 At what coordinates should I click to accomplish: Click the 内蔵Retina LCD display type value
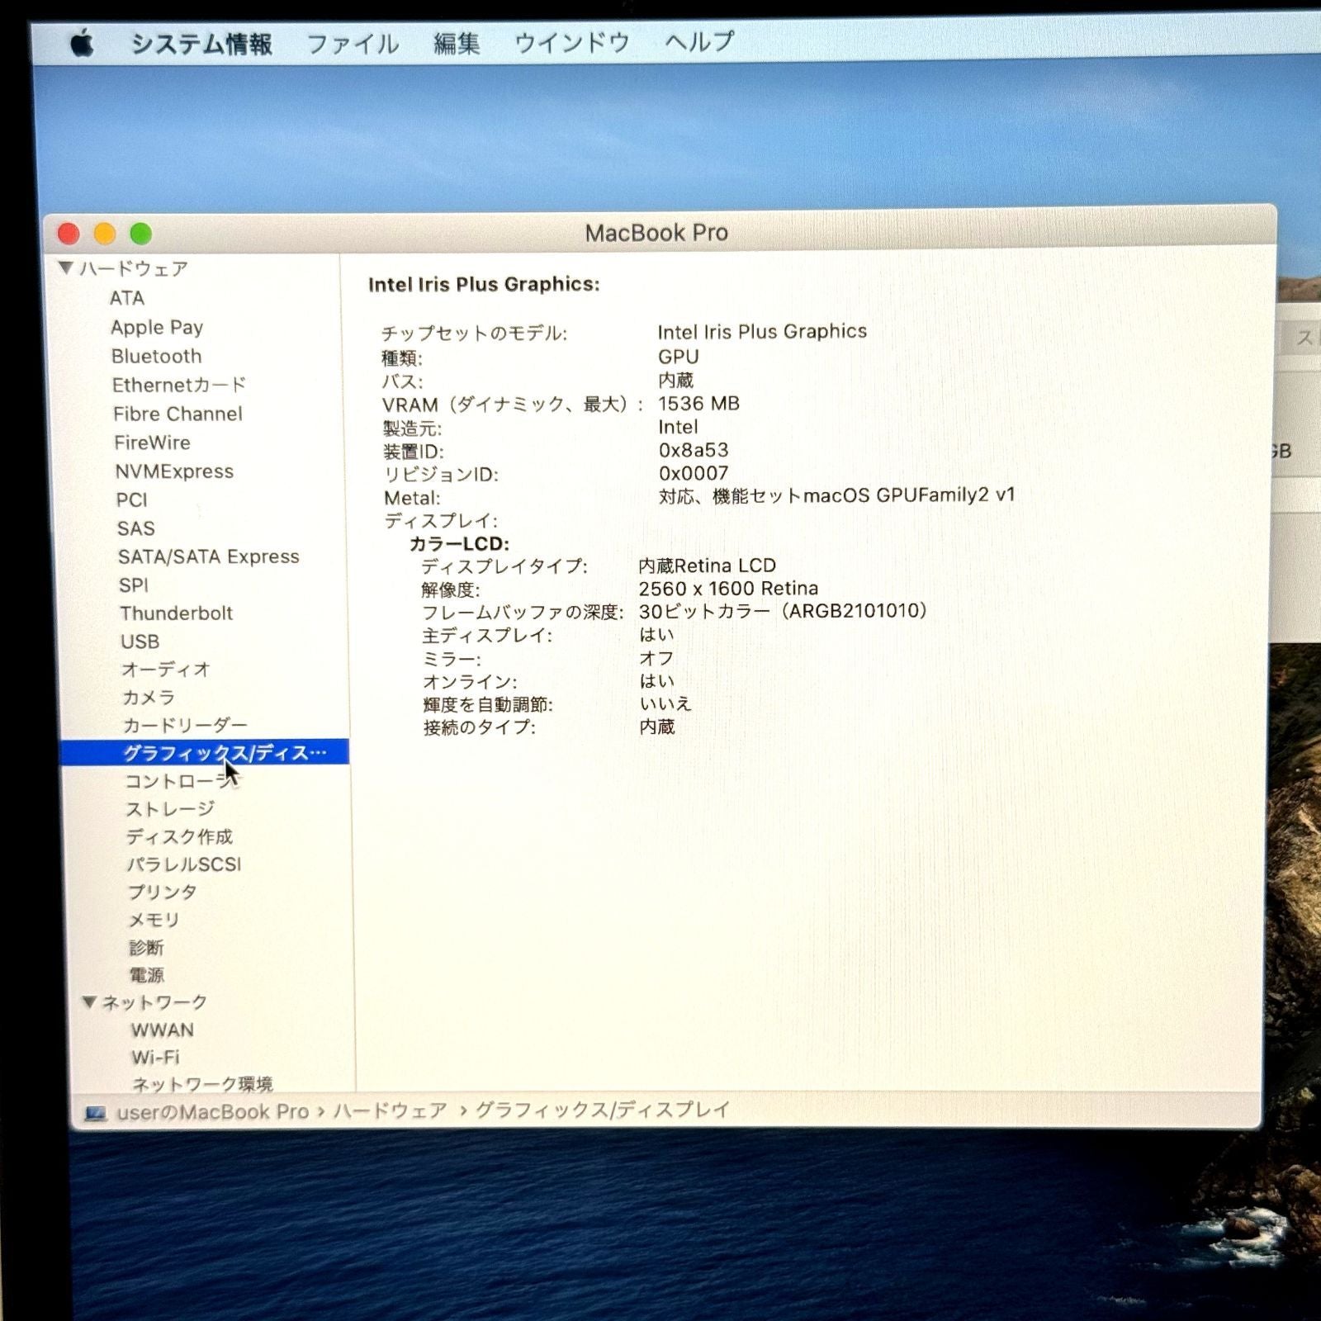pyautogui.click(x=707, y=566)
